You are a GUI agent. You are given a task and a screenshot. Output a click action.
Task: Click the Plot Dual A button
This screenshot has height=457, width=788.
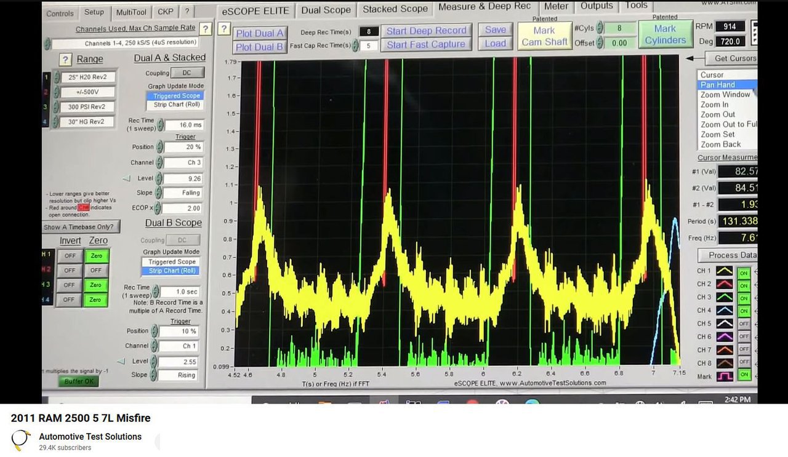click(x=260, y=33)
